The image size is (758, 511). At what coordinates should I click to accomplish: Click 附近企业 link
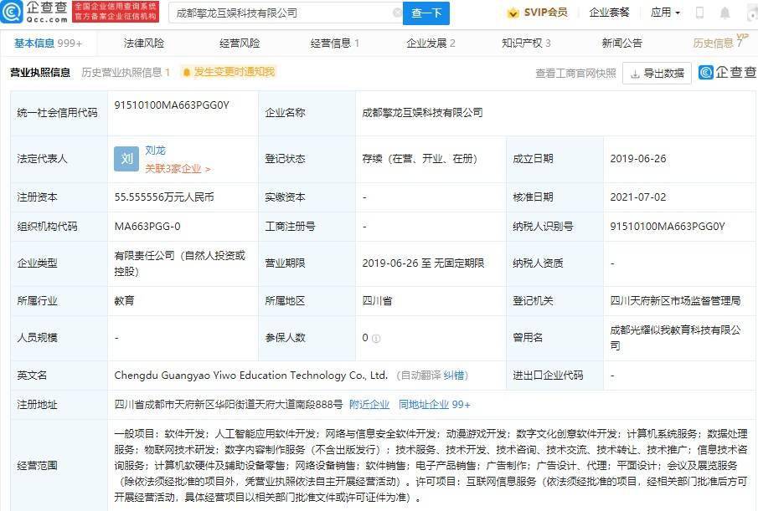click(369, 404)
